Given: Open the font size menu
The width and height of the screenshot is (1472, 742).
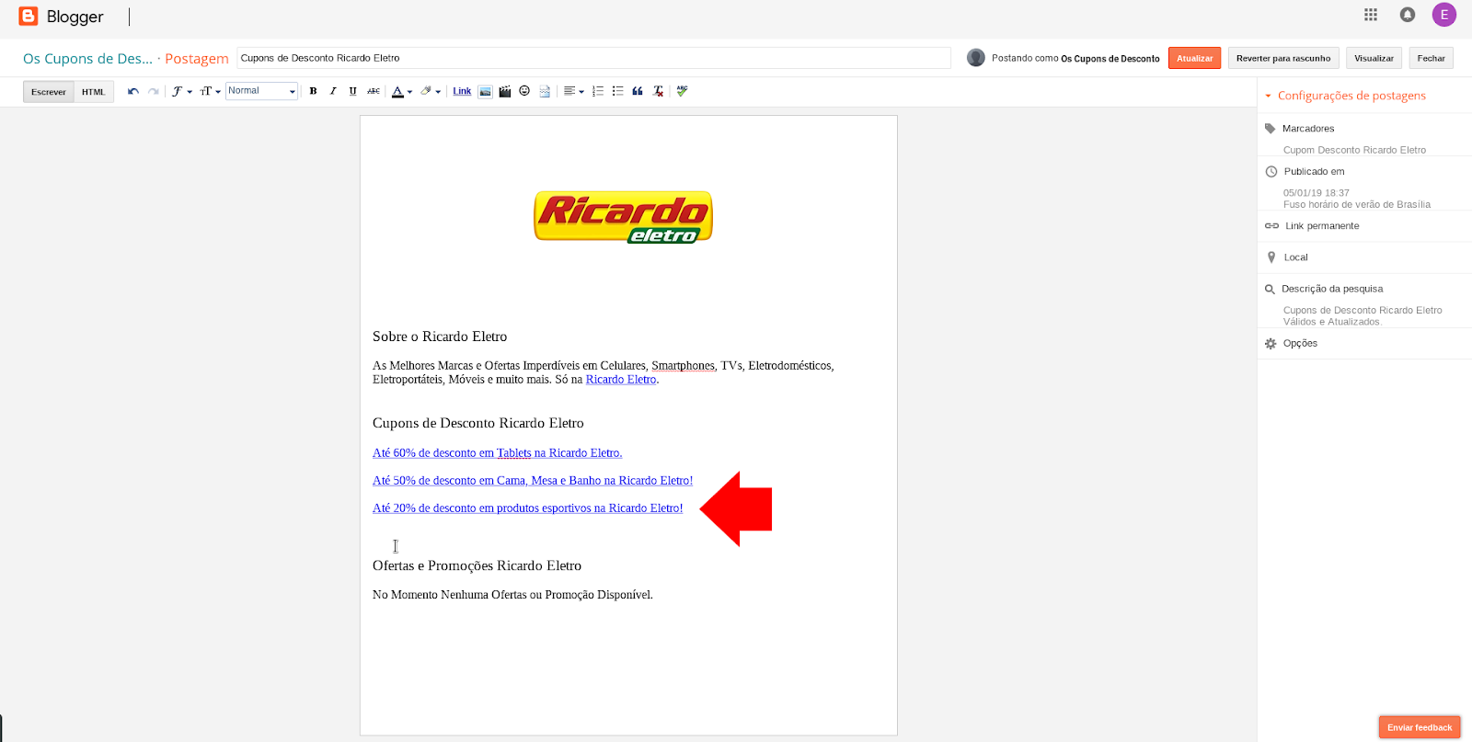Looking at the screenshot, I should [211, 91].
